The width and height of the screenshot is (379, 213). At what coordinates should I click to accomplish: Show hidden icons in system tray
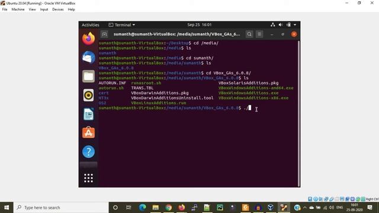[x=305, y=208]
